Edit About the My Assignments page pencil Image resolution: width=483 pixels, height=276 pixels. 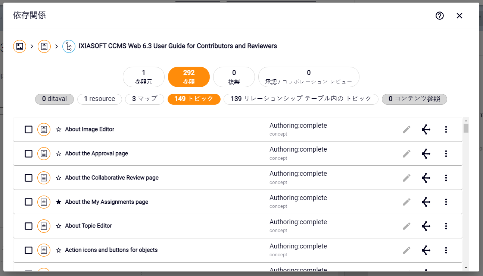(x=406, y=202)
